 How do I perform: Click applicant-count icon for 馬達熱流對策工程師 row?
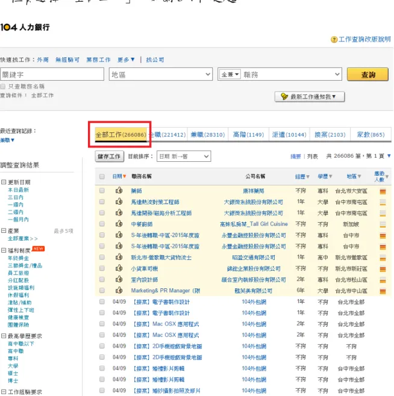(383, 202)
